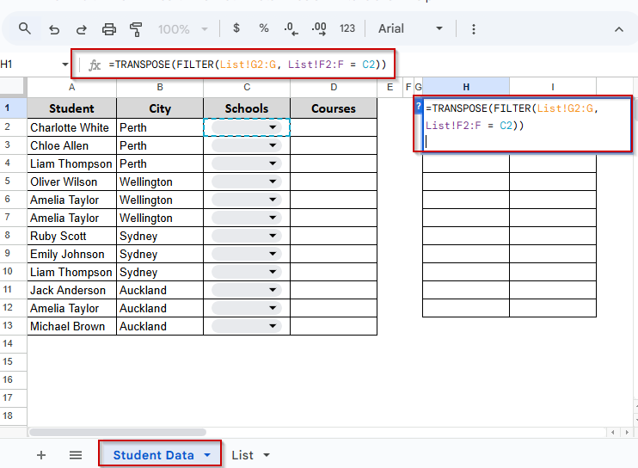Select Wellington cell in Oliver Wilson row
The height and width of the screenshot is (468, 638).
click(x=160, y=182)
